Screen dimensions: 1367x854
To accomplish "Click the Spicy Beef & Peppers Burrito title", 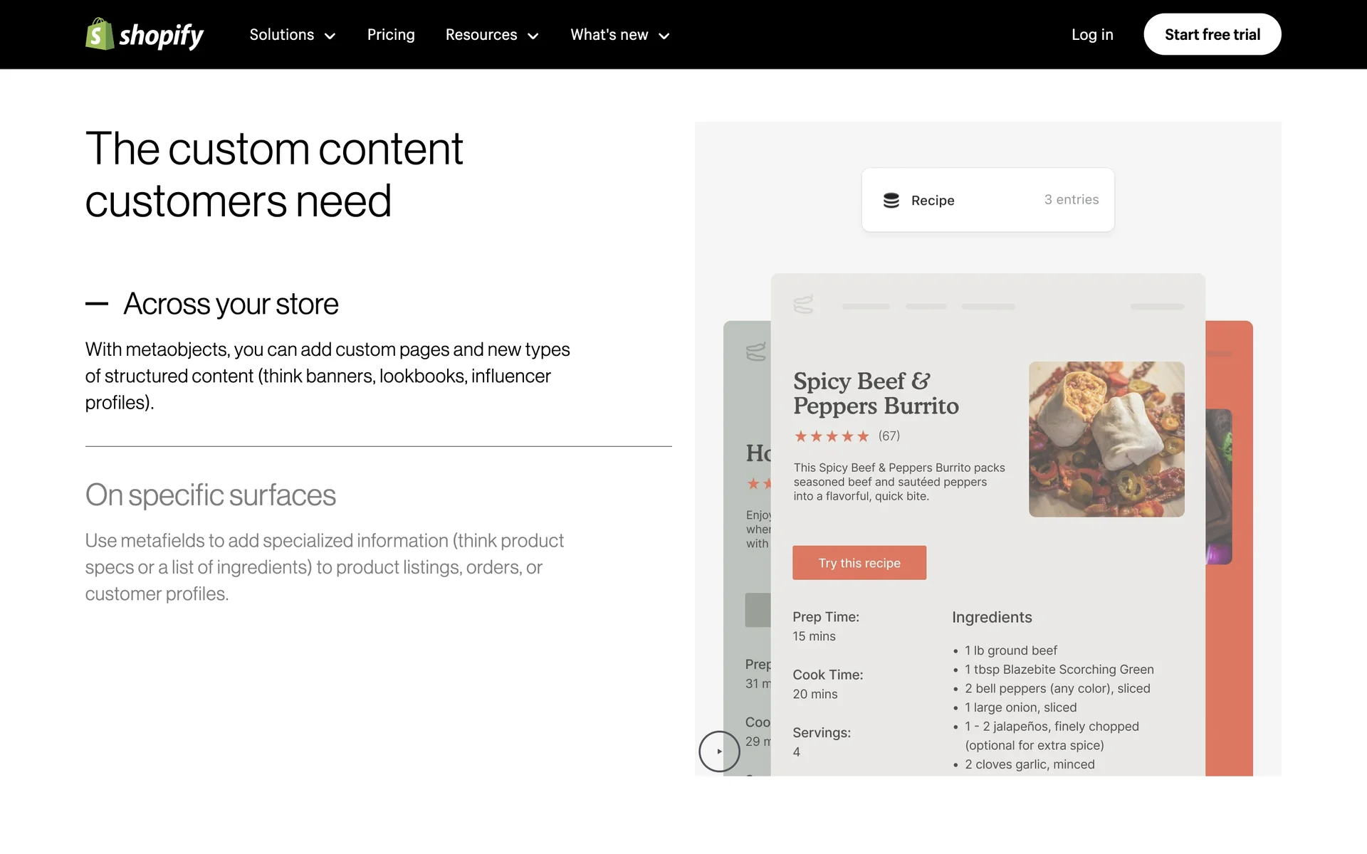I will (x=876, y=393).
